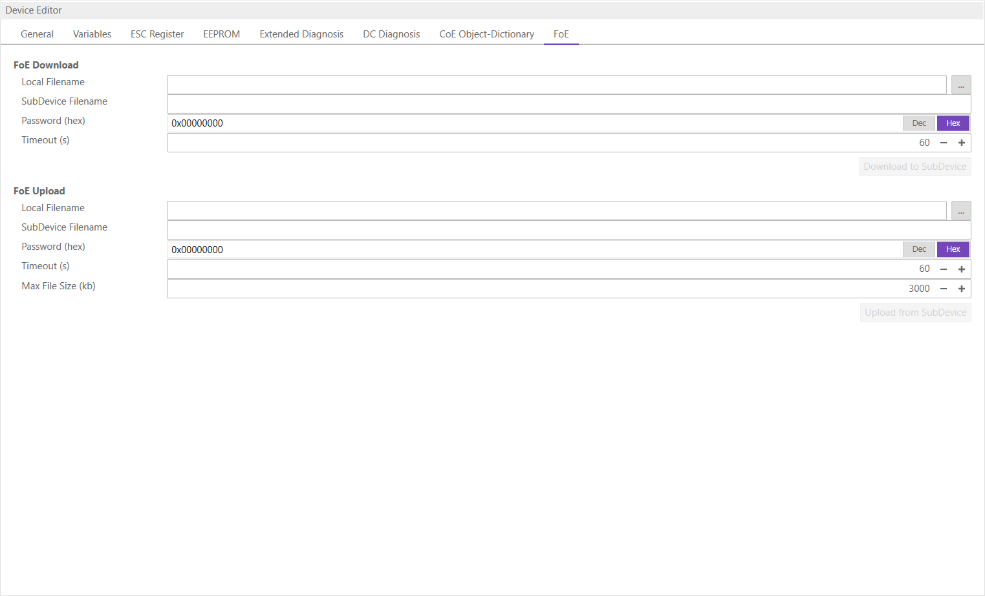
Task: Switch Upload password format to Dec
Action: point(919,249)
